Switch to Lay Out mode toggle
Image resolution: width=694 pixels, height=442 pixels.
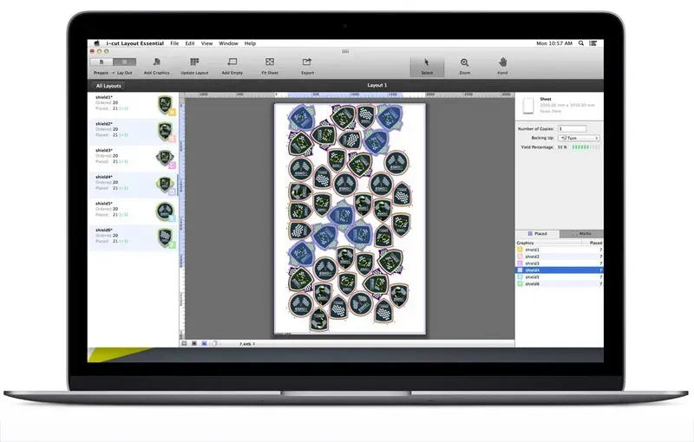(x=125, y=62)
